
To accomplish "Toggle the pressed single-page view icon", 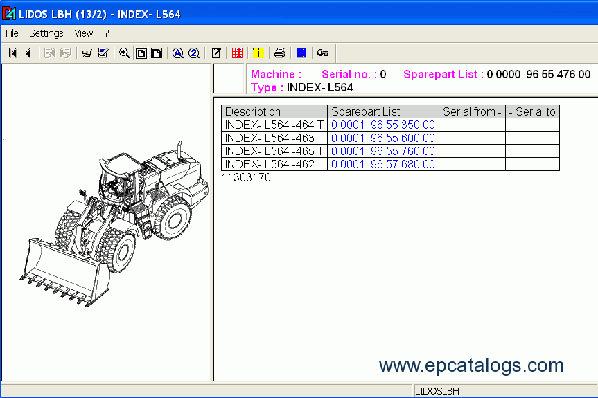I will coord(141,53).
